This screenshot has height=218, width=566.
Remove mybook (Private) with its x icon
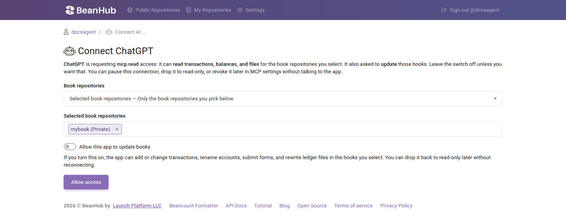(x=117, y=129)
